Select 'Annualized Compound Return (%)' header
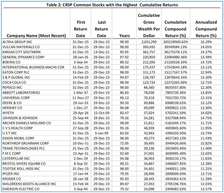224x193 pixels. (206, 29)
